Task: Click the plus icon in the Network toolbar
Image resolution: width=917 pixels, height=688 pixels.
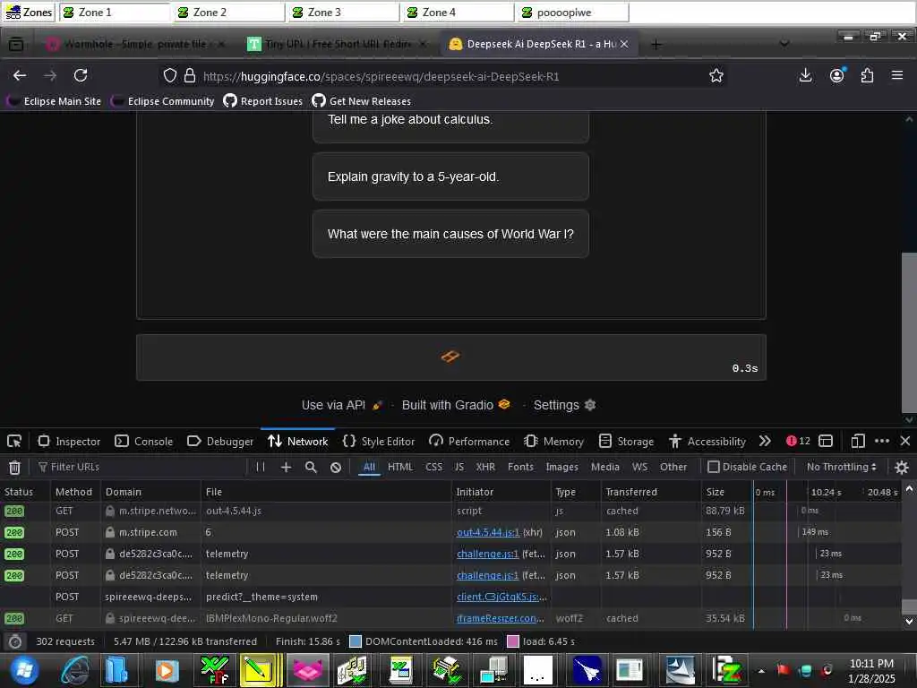Action: click(x=286, y=467)
